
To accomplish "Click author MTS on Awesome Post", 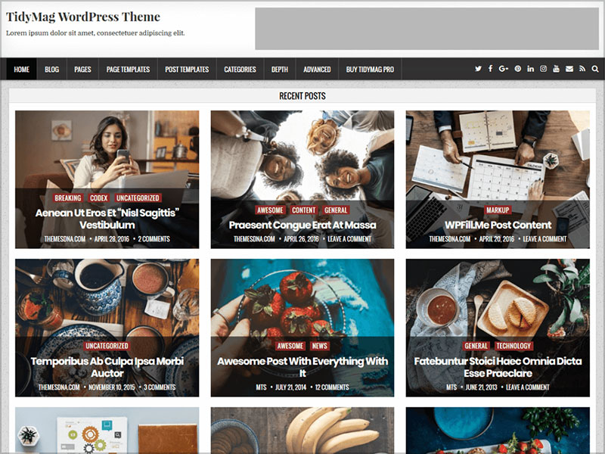I will tap(261, 387).
